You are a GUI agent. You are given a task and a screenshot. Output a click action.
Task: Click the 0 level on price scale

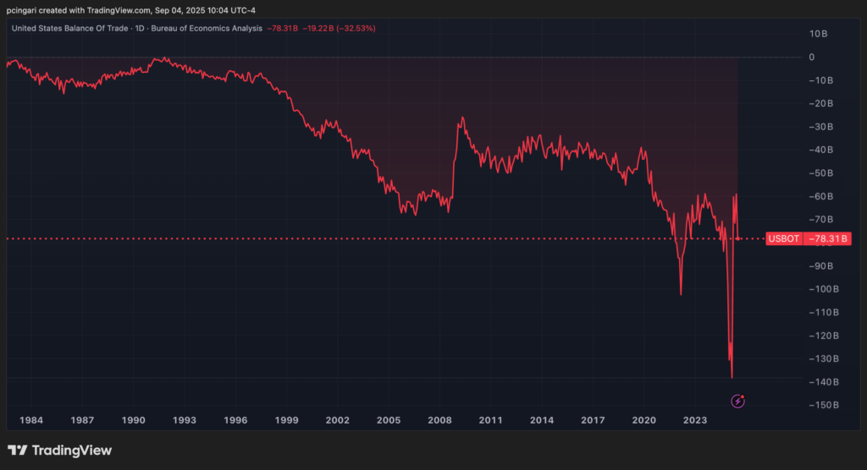[x=811, y=57]
